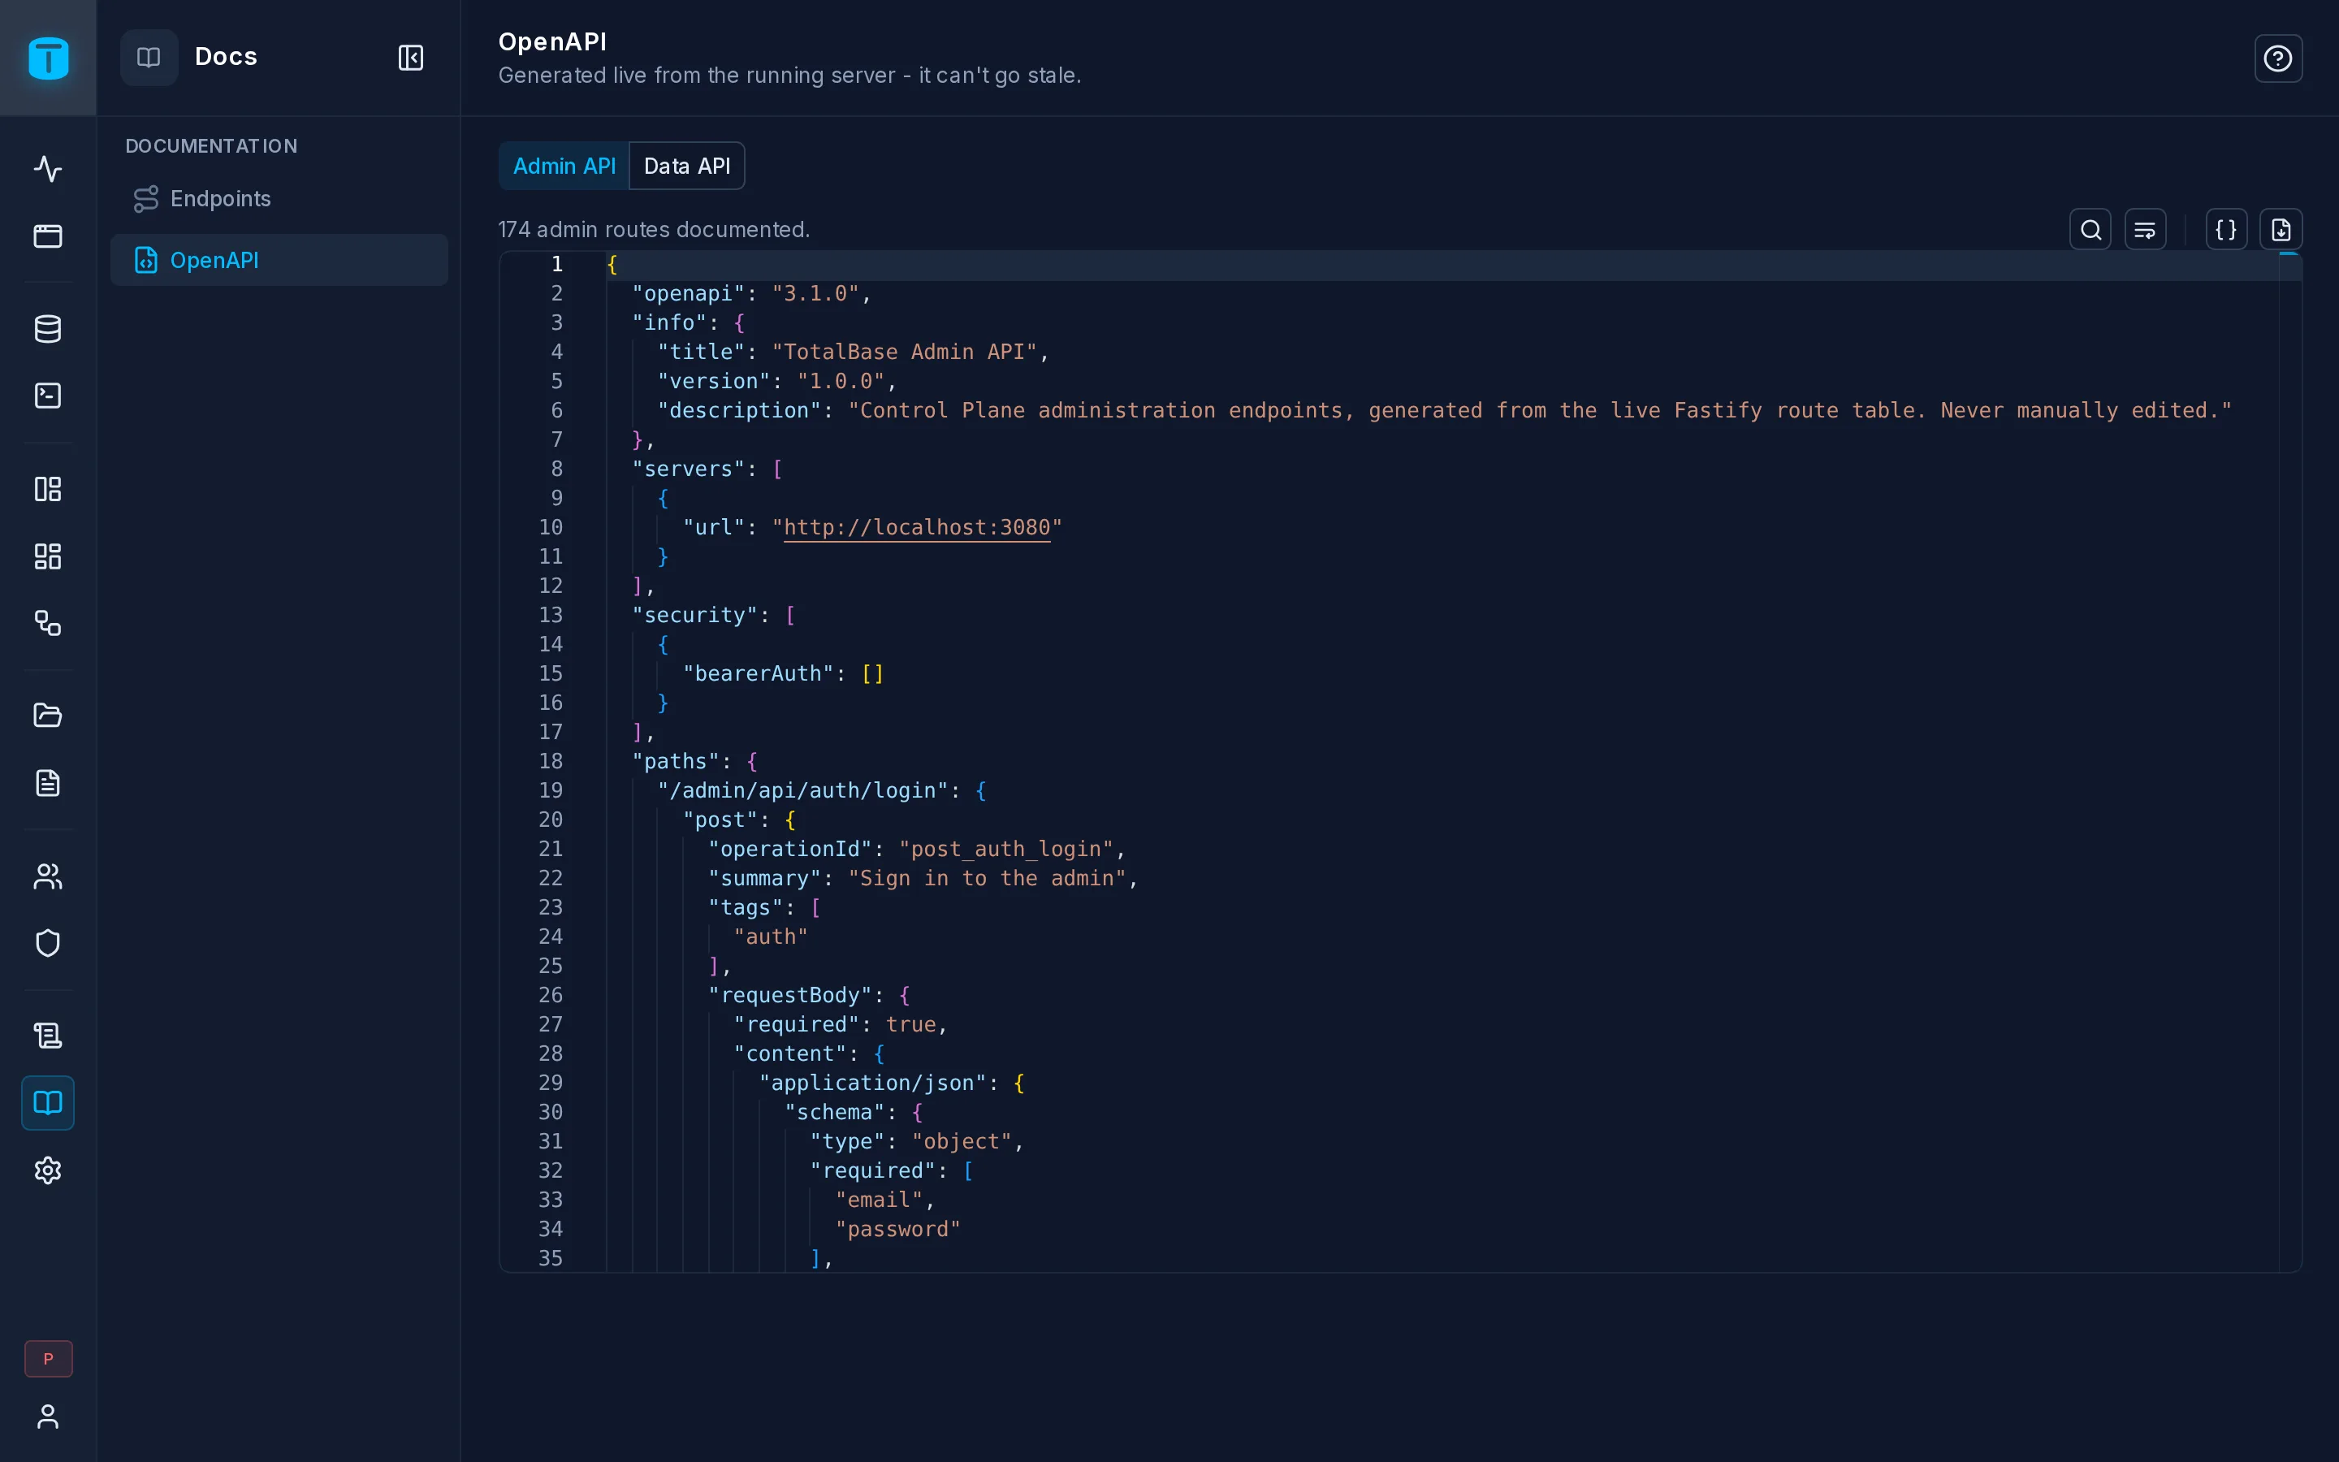Open the database icon in sidebar

click(49, 329)
